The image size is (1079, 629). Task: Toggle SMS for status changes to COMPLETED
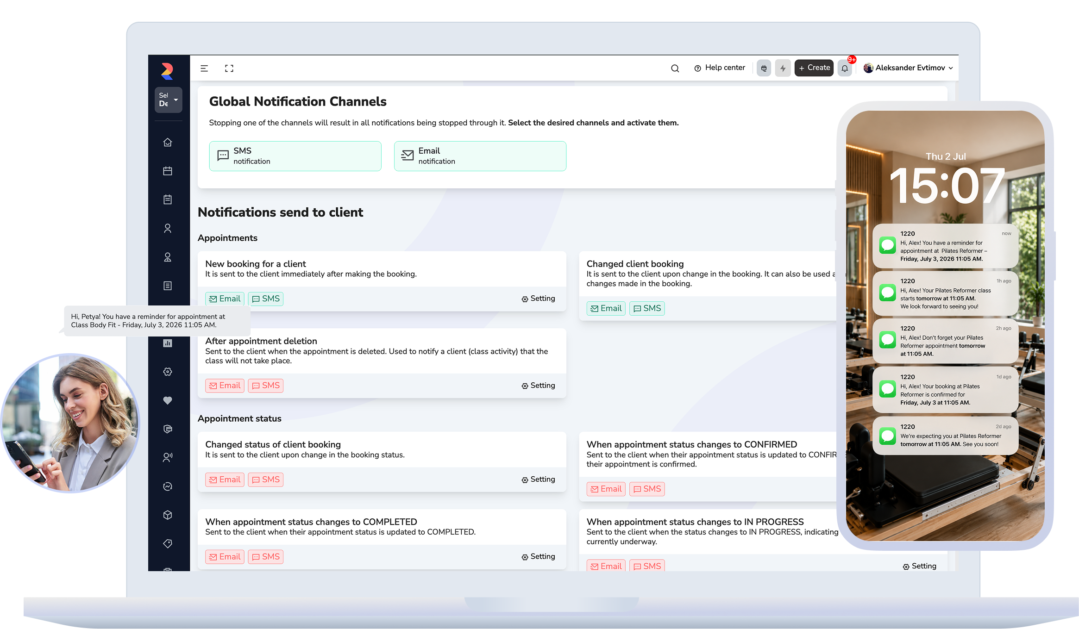tap(266, 557)
